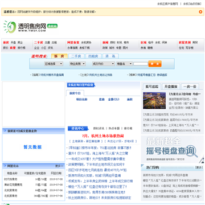
Task: Click 热点专题 in the 资讯中心 header
Action: click(x=114, y=129)
